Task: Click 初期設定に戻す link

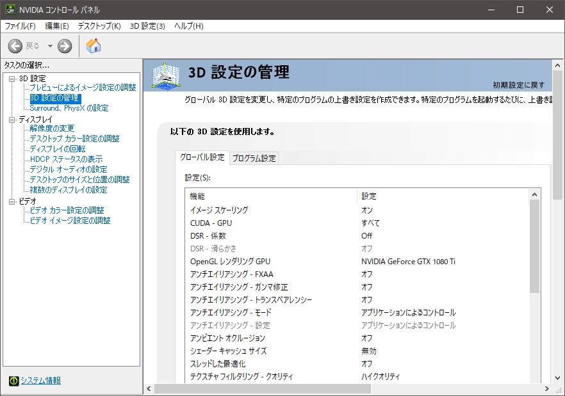Action: pos(518,85)
